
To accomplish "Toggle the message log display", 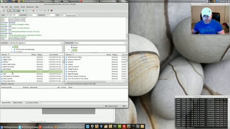I will (9, 10).
